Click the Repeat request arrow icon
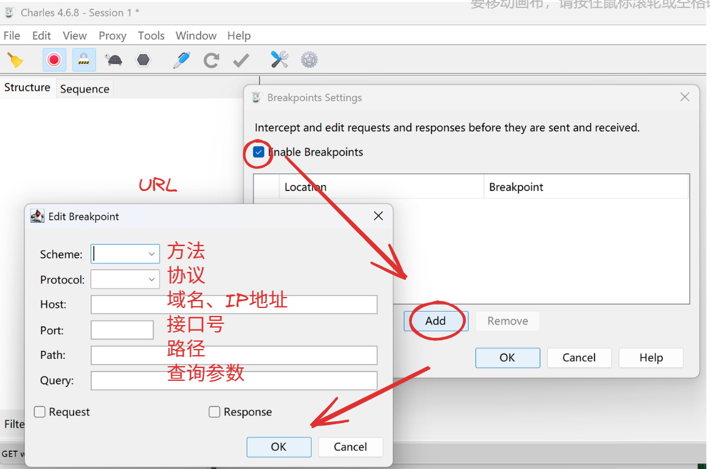Viewport: 710px width, 469px height. click(211, 60)
